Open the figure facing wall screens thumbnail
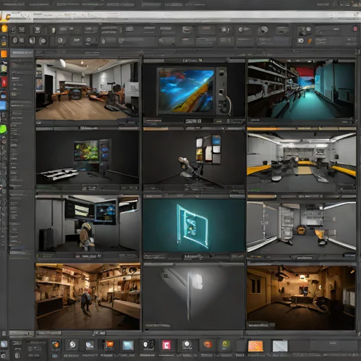Screen dimensions: 361x361 tap(87, 224)
